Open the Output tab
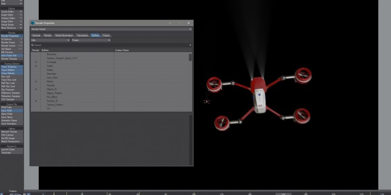 click(106, 35)
